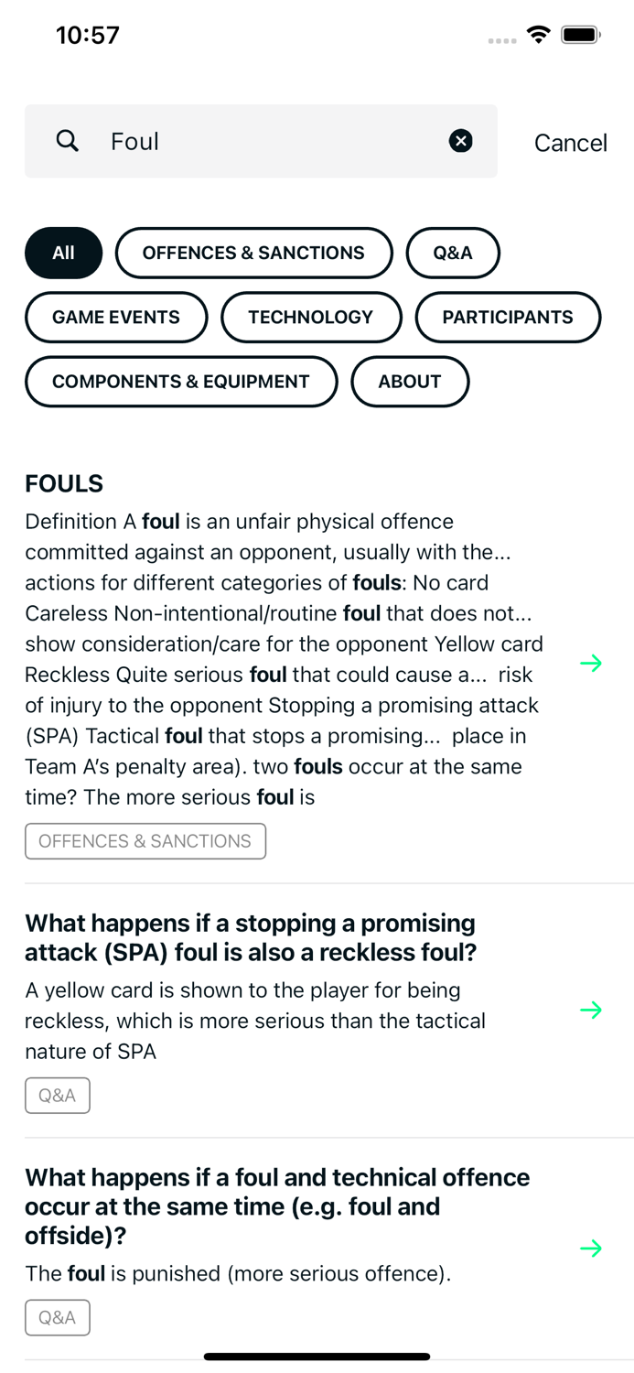
Task: Open the OFFENCES & SANCTIONS filter
Action: point(253,253)
